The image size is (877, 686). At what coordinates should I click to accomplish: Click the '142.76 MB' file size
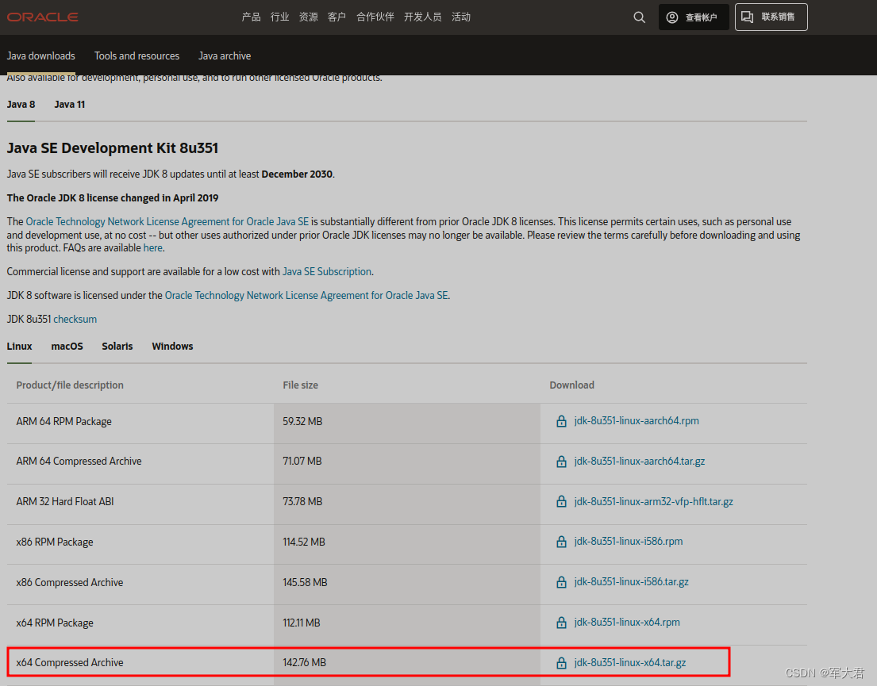click(304, 662)
